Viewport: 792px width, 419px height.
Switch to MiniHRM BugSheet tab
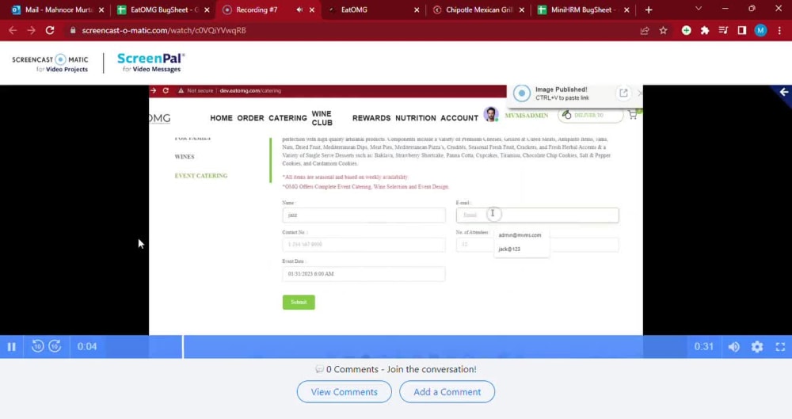pos(584,10)
